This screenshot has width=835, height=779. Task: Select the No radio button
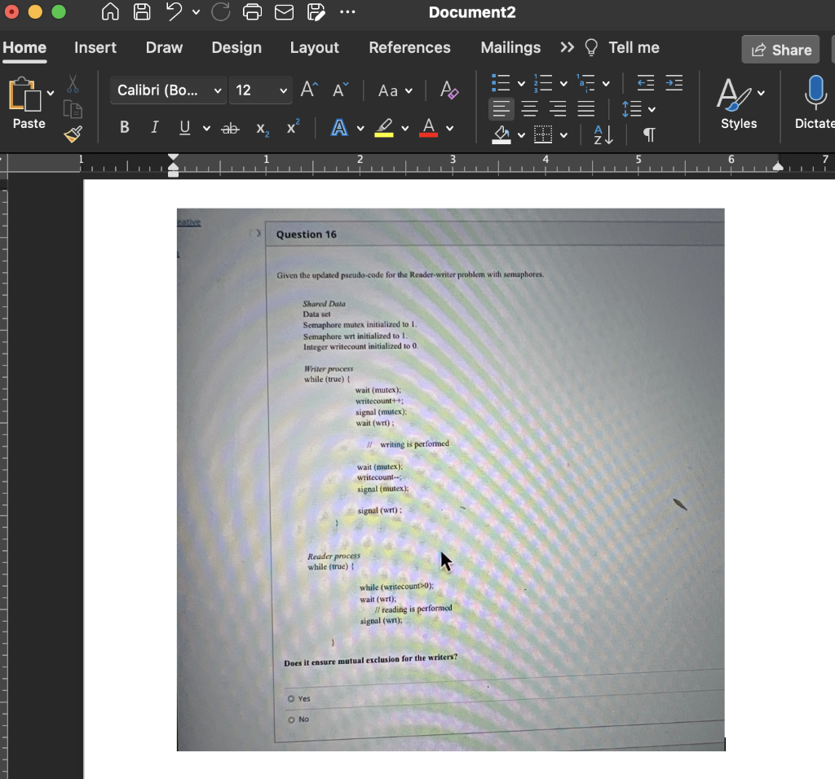291,720
